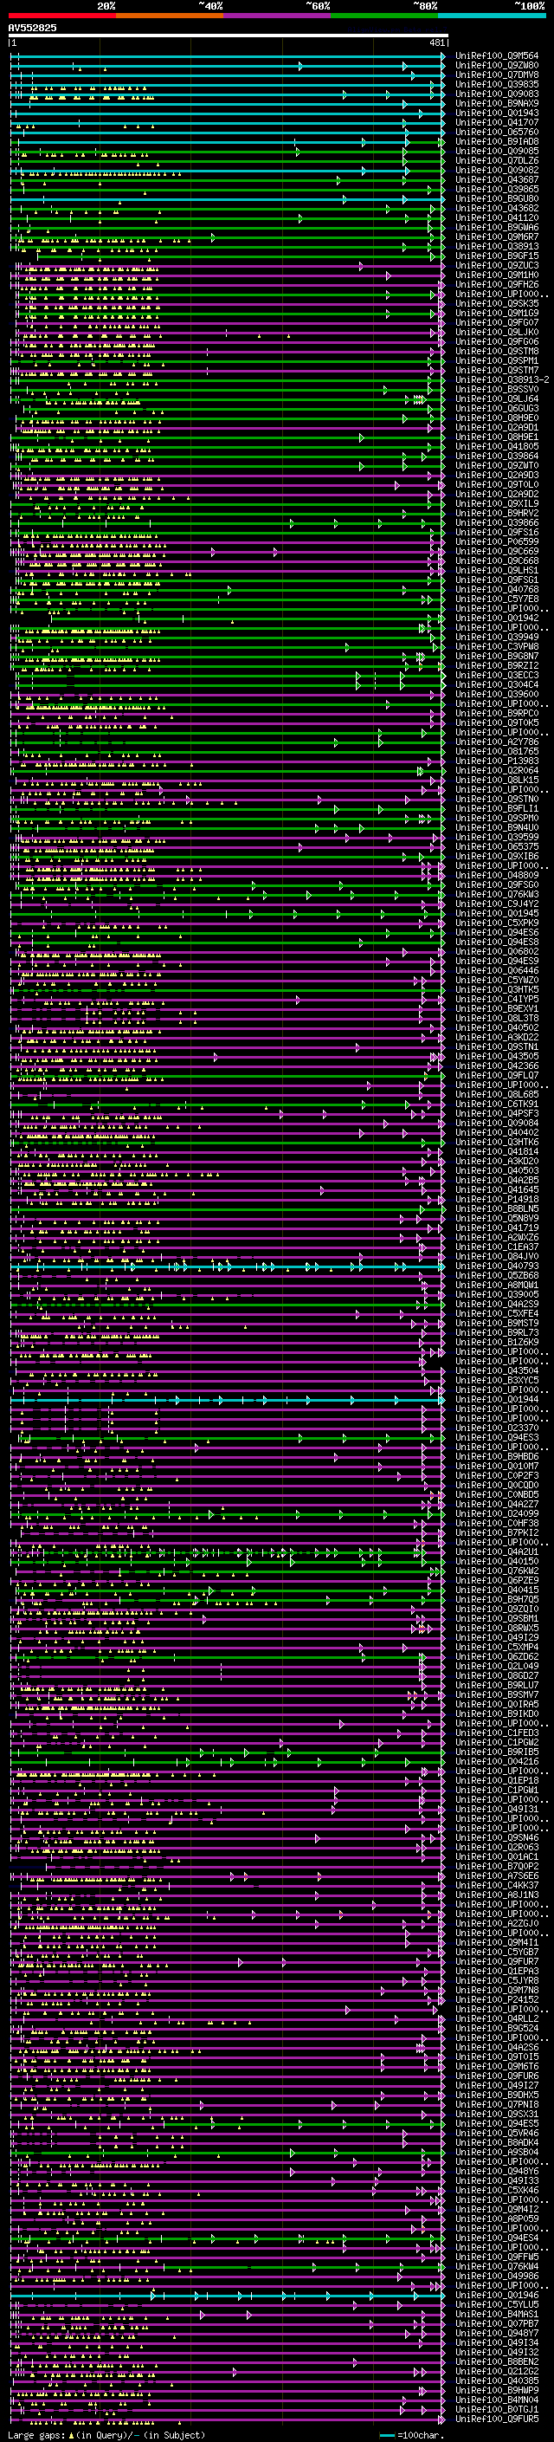
Task: Select hit label UniRef100_Q9T0L0
Action: tap(496, 484)
